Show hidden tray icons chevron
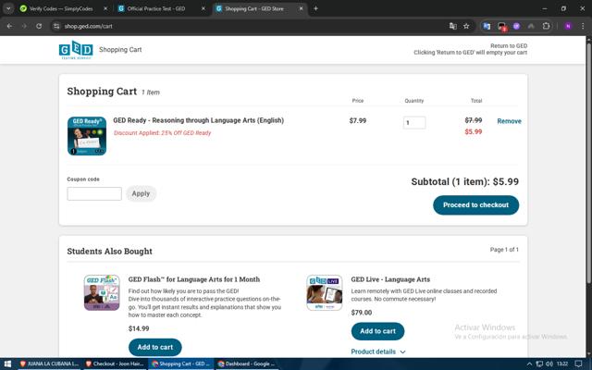Screen dimensions: 592x370 click(529, 364)
